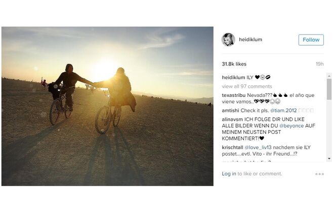The image size is (334, 214).
Task: Open amtishi commenter profile
Action: click(x=230, y=111)
